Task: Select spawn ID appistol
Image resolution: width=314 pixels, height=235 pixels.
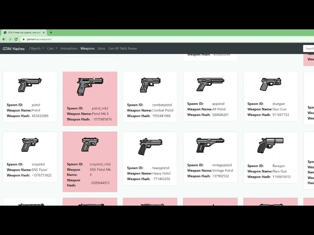Action: click(218, 104)
